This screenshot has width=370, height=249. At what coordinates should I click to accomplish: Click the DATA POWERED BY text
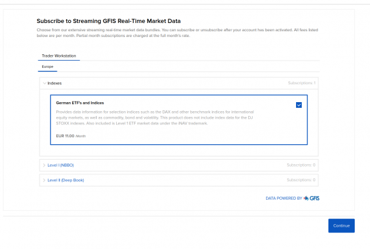pos(284,198)
